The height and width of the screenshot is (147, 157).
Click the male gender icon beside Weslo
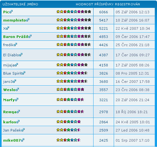(x=17, y=89)
